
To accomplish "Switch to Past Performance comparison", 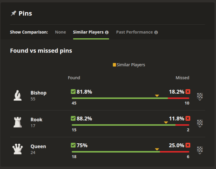I will tap(134, 32).
